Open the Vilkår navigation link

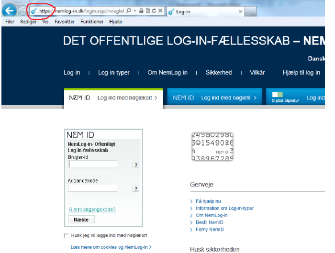click(257, 73)
